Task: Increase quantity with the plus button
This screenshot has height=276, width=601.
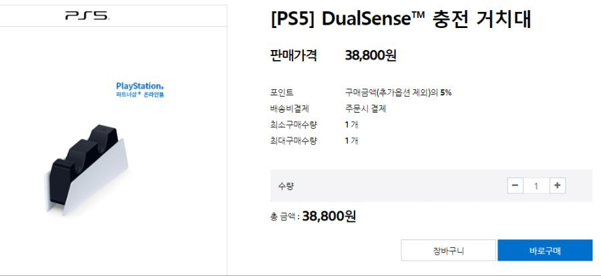Action: (x=558, y=185)
